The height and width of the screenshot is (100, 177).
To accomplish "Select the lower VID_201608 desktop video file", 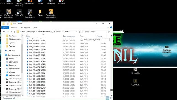I will (135, 82).
